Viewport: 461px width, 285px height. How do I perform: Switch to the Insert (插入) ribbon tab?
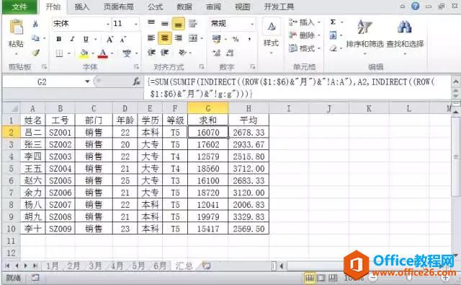[81, 6]
